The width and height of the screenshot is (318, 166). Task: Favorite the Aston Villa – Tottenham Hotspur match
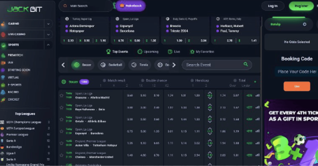[61, 143]
